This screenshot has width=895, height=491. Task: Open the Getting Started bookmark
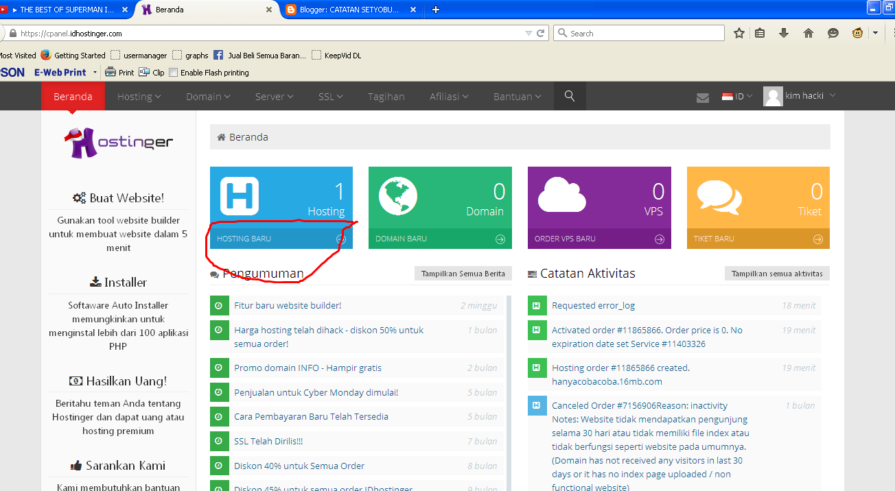pyautogui.click(x=73, y=56)
